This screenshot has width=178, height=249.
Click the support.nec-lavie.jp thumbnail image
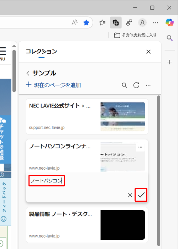123,117
